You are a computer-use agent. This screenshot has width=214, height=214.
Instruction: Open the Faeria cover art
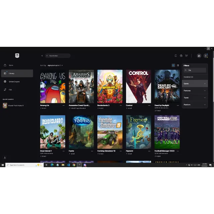81,132
